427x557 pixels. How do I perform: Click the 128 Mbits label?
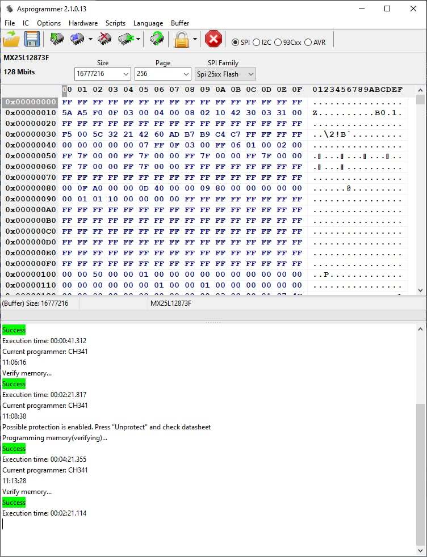19,72
